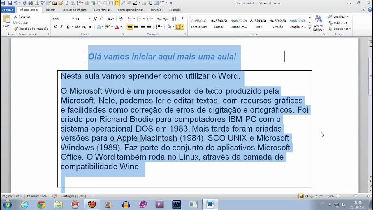The width and height of the screenshot is (373, 210).
Task: Switch to Referências tab
Action: (x=102, y=10)
